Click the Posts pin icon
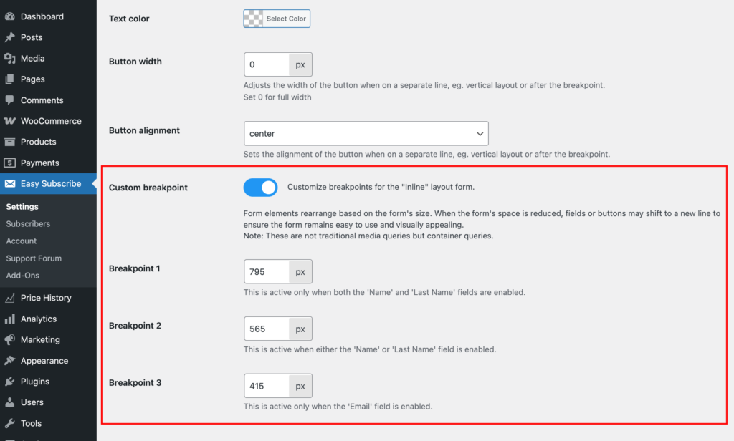734x441 pixels. pos(10,37)
